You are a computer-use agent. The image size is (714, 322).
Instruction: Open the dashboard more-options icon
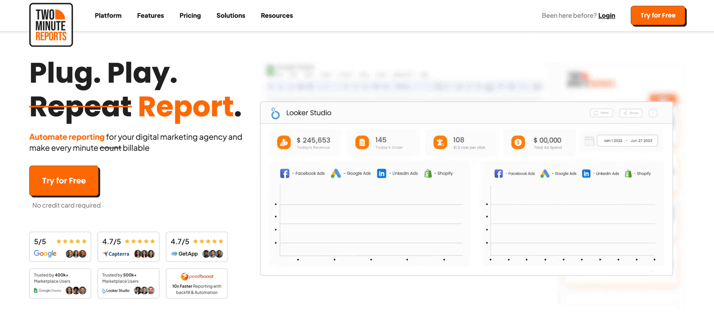[653, 113]
